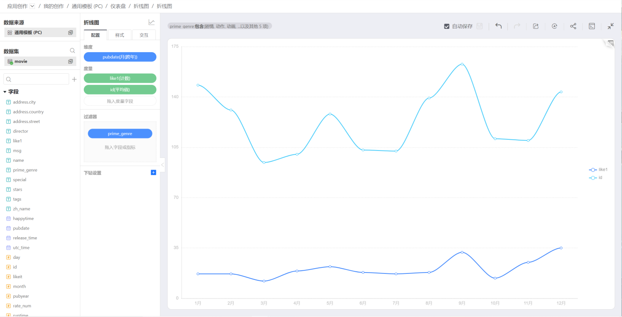The width and height of the screenshot is (622, 317).
Task: Click the pubdate dimension pill
Action: (x=120, y=57)
